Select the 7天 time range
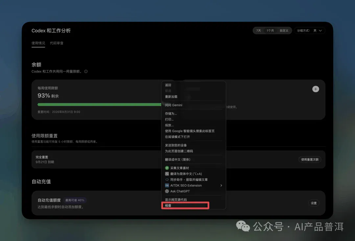Image resolution: width=355 pixels, height=241 pixels. 259,31
